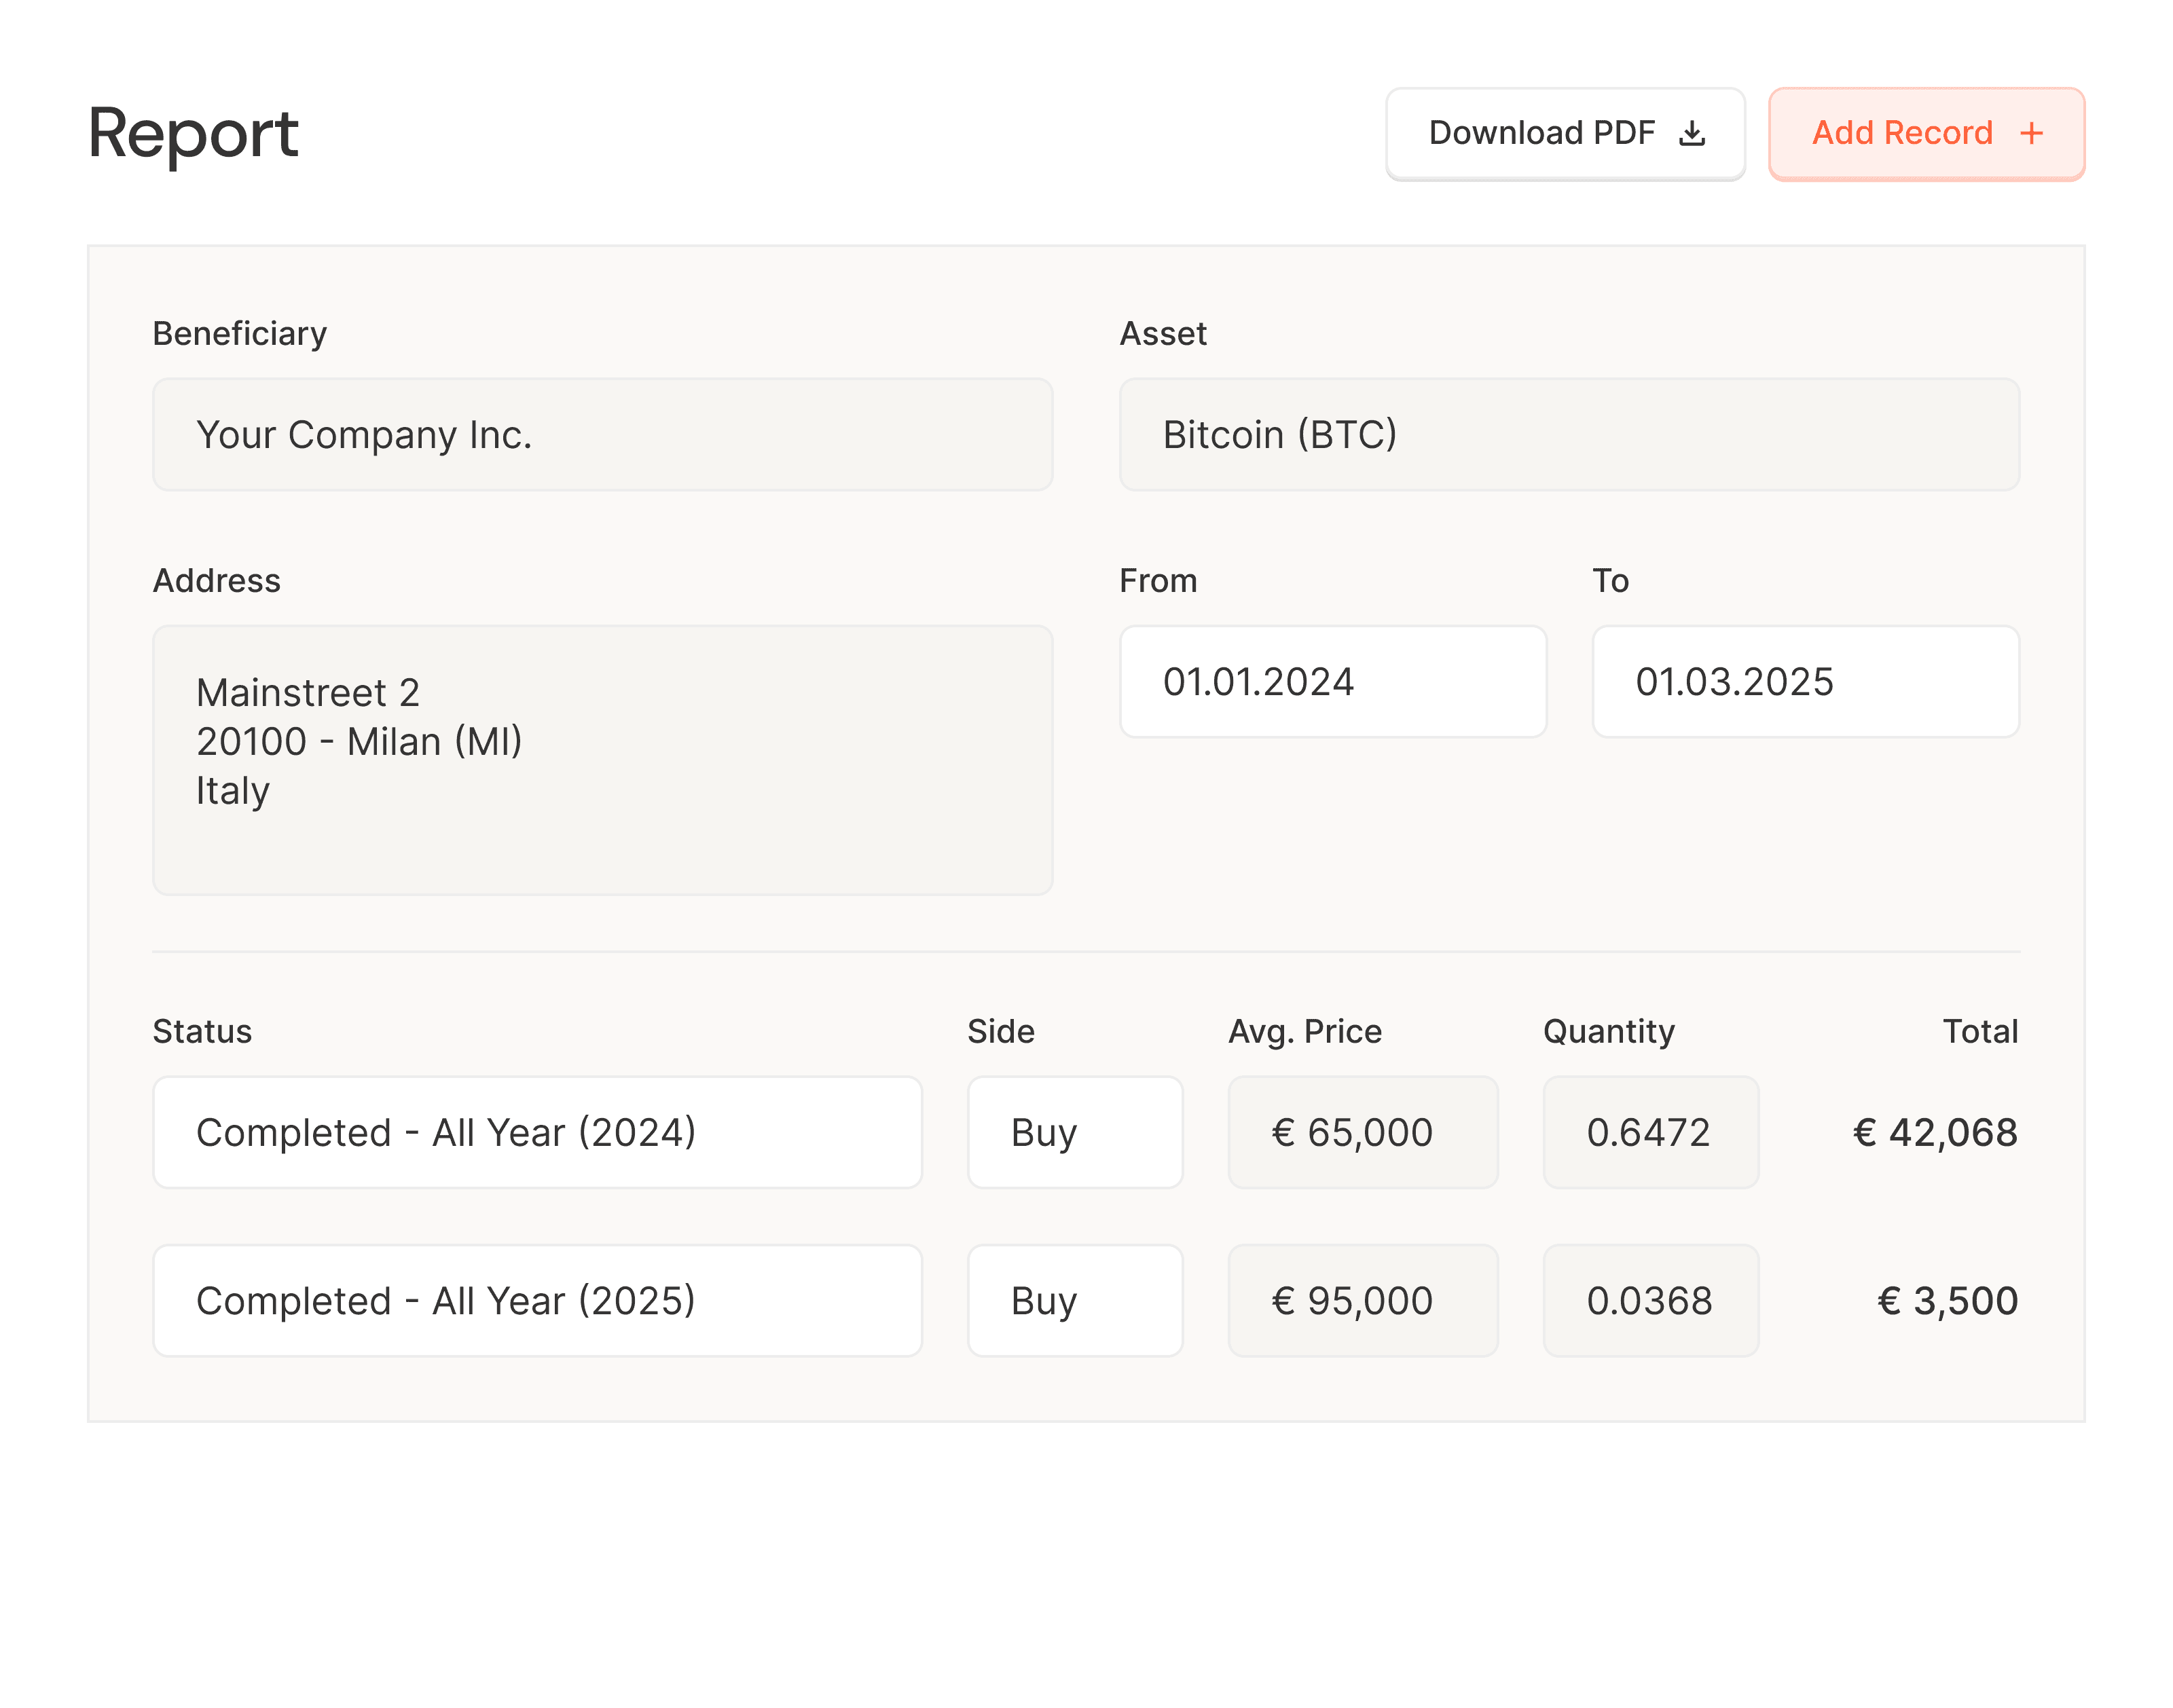Select the Quantity field 0.0368
The height and width of the screenshot is (1708, 2173).
coord(1651,1300)
